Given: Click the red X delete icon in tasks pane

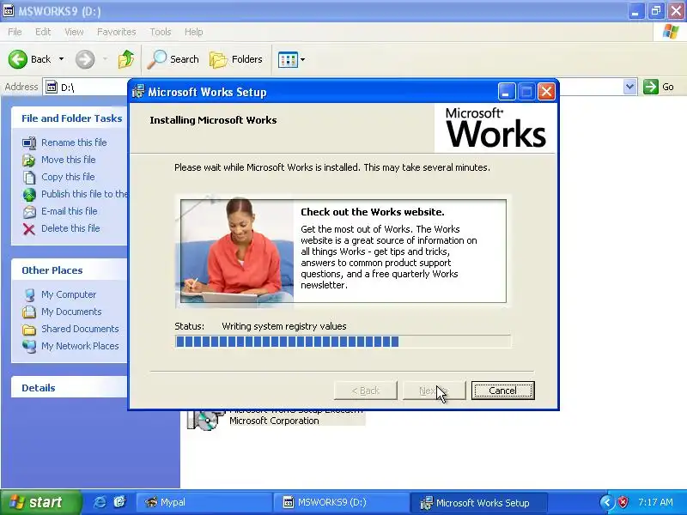Looking at the screenshot, I should (29, 229).
